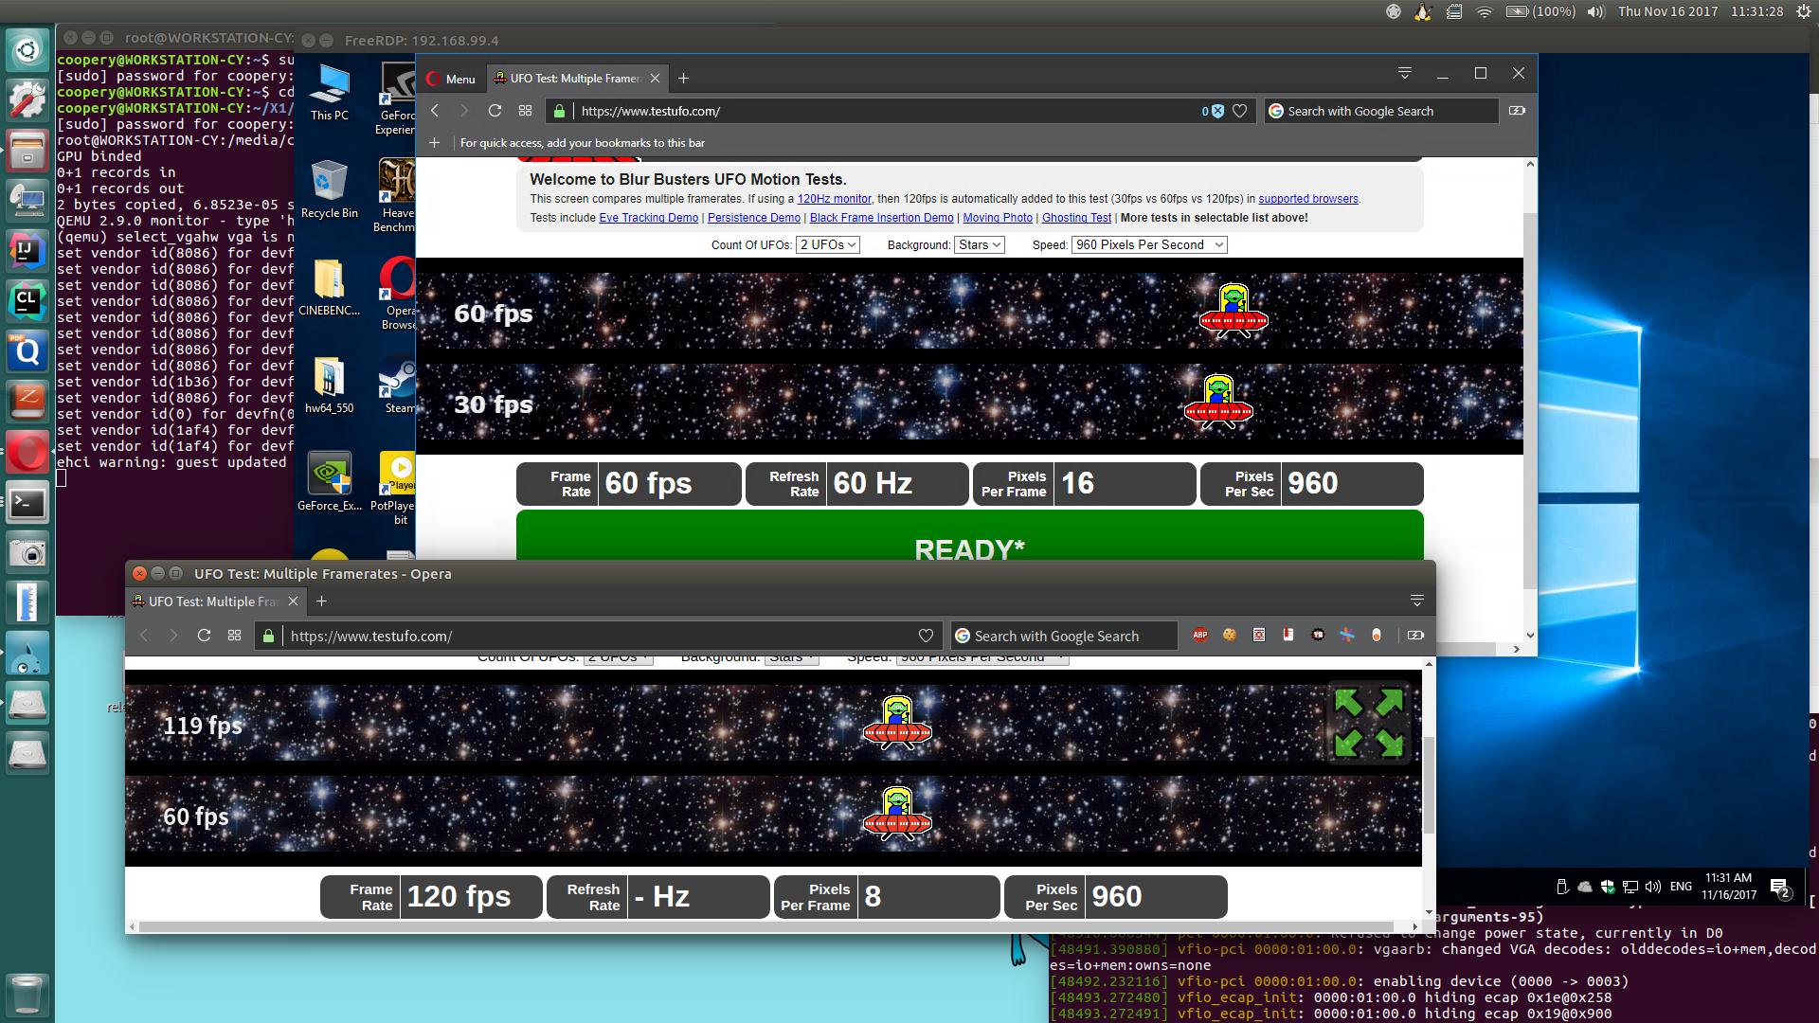Open the Terminal from the Ubuntu dock
This screenshot has height=1023, width=1819.
point(27,502)
